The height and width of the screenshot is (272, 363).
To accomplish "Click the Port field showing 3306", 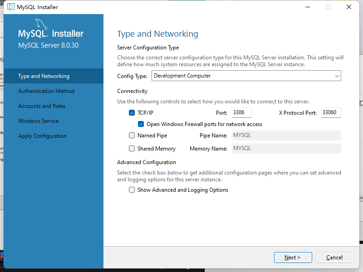I will (242, 112).
